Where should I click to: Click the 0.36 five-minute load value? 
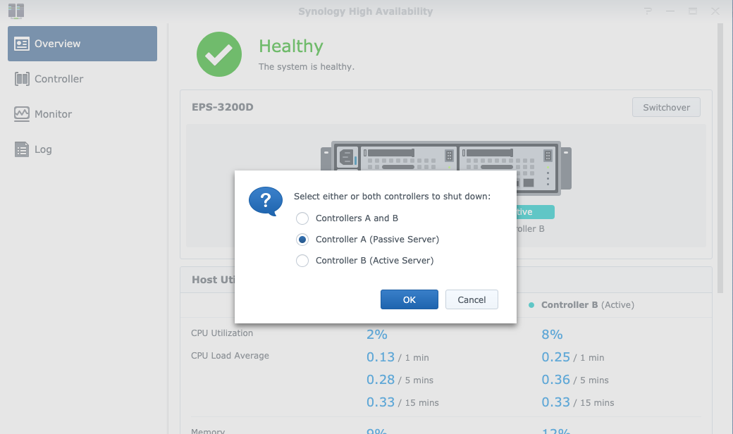pyautogui.click(x=556, y=379)
